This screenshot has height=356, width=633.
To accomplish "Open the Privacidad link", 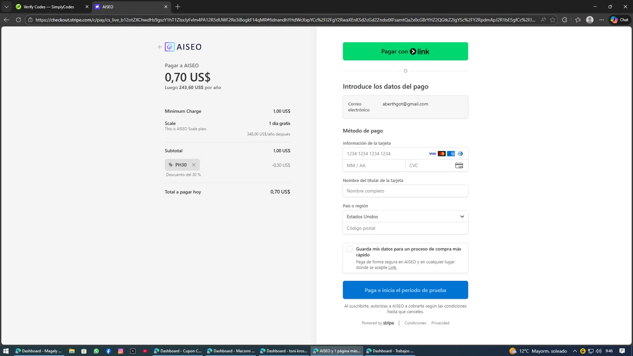I will tap(440, 323).
